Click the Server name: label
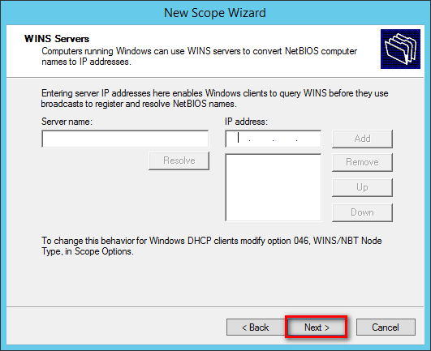 tap(67, 122)
